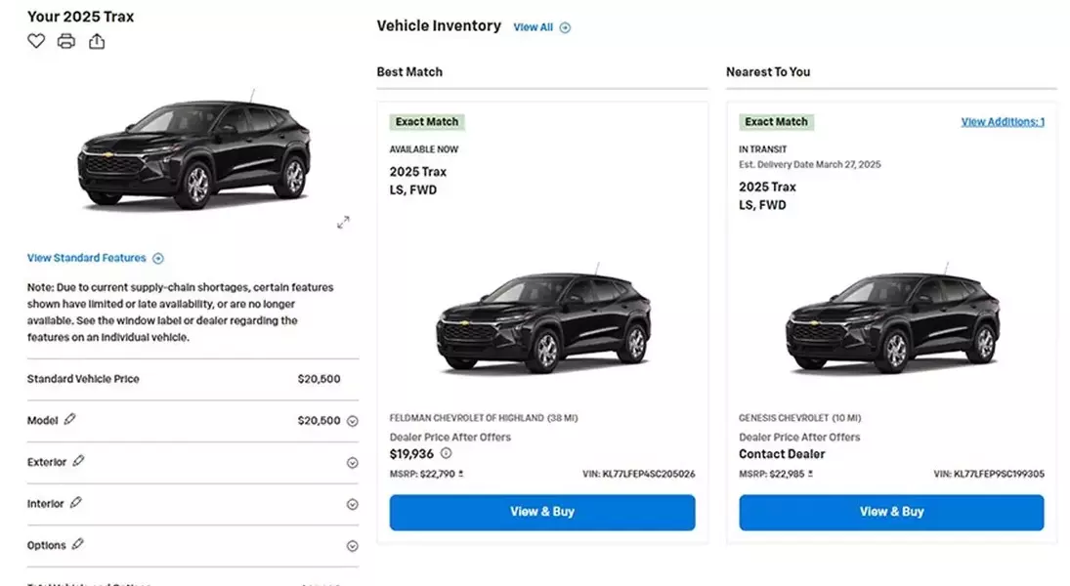Expand the Model row chevron

(352, 421)
